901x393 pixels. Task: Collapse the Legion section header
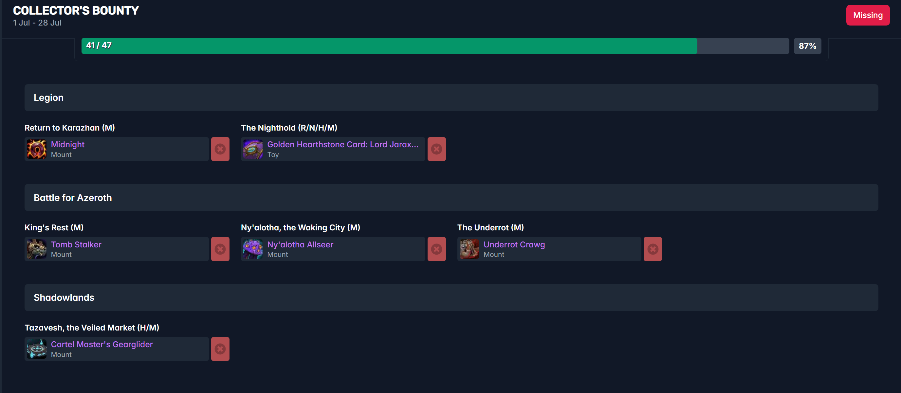click(x=451, y=98)
